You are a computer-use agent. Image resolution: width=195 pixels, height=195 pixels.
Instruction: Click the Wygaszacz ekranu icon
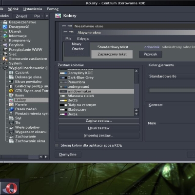tap(11, 132)
